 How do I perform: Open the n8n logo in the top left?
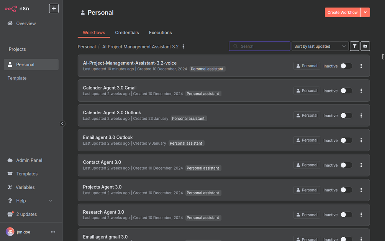tap(11, 8)
